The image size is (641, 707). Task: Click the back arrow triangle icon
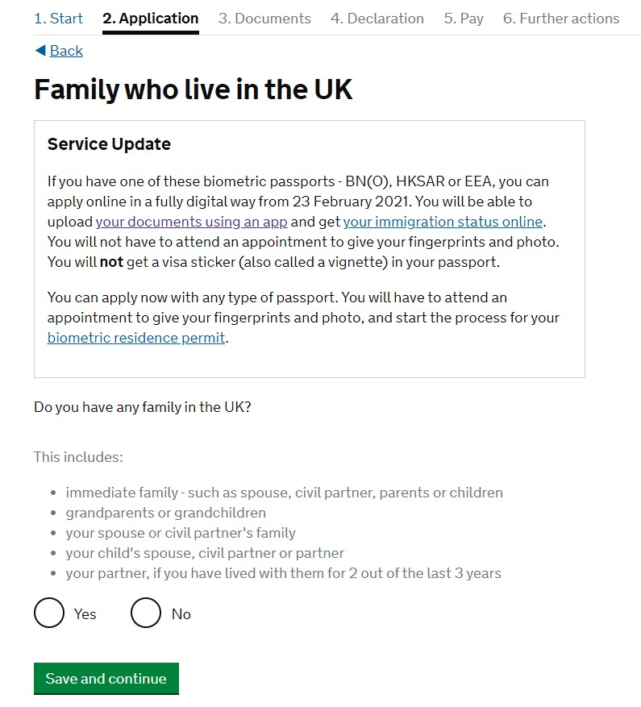click(x=40, y=51)
